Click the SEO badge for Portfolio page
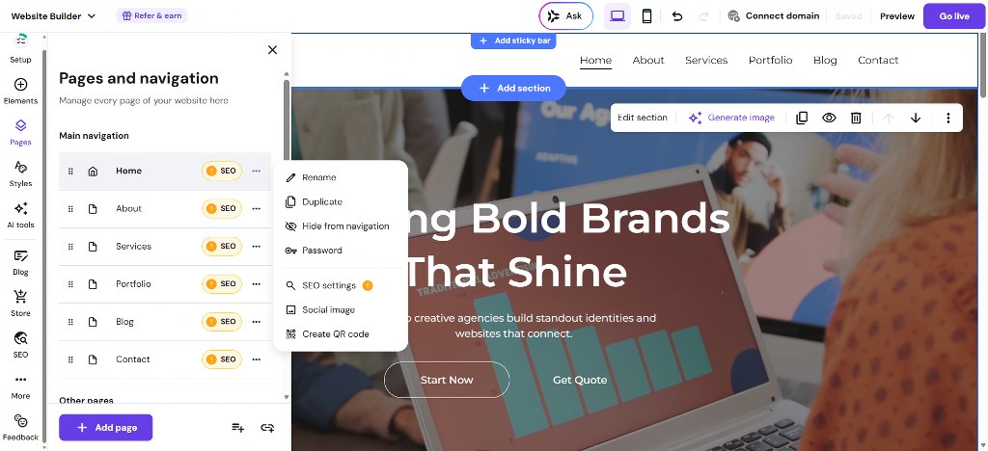The height and width of the screenshot is (451, 988). click(x=222, y=284)
